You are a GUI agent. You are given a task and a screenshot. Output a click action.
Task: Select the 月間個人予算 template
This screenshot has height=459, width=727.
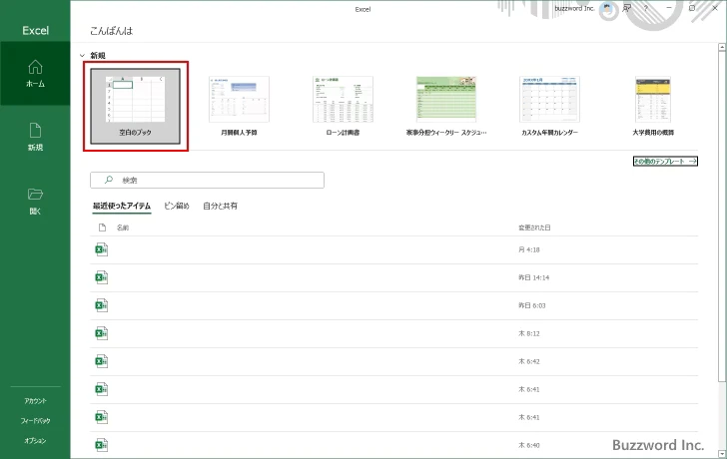pos(240,106)
